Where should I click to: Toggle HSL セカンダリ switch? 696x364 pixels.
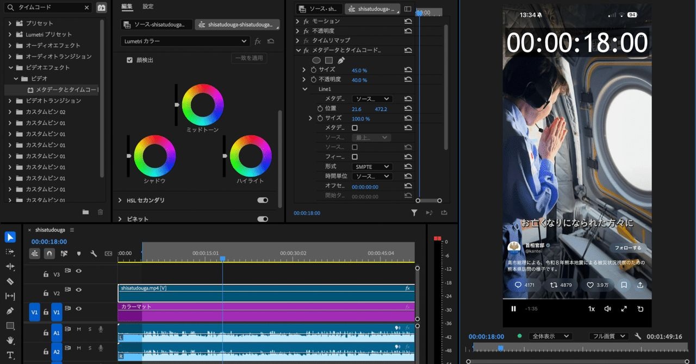pos(263,200)
